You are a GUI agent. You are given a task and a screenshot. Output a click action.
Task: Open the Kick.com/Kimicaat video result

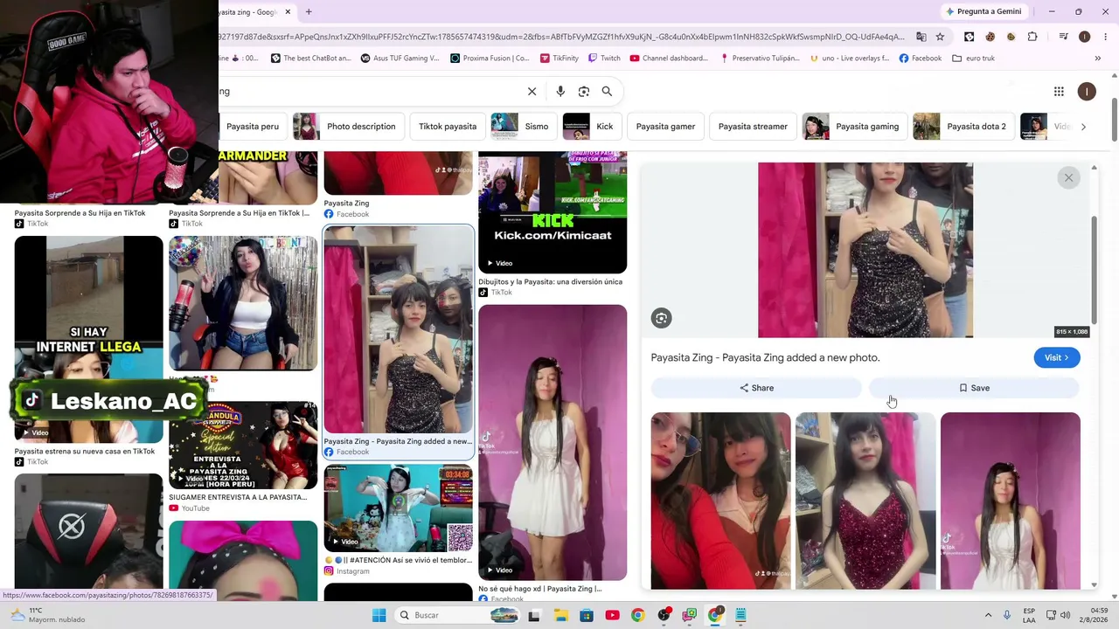click(x=553, y=212)
